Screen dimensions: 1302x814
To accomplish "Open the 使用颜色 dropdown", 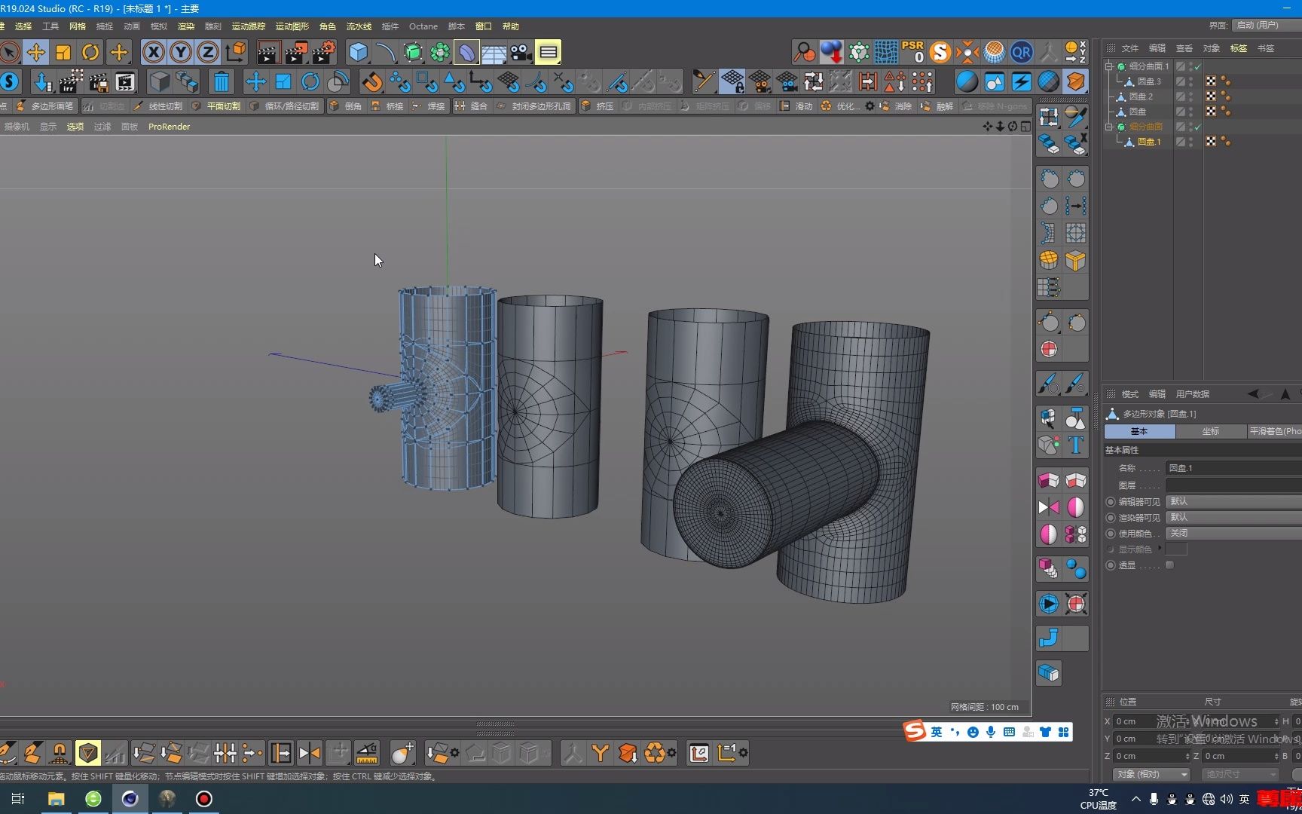I will tap(1233, 533).
